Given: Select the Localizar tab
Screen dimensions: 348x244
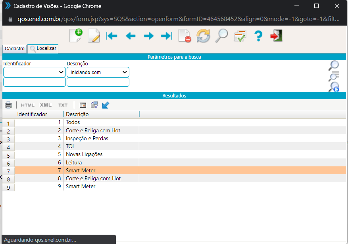Looking at the screenshot, I should 43,49.
